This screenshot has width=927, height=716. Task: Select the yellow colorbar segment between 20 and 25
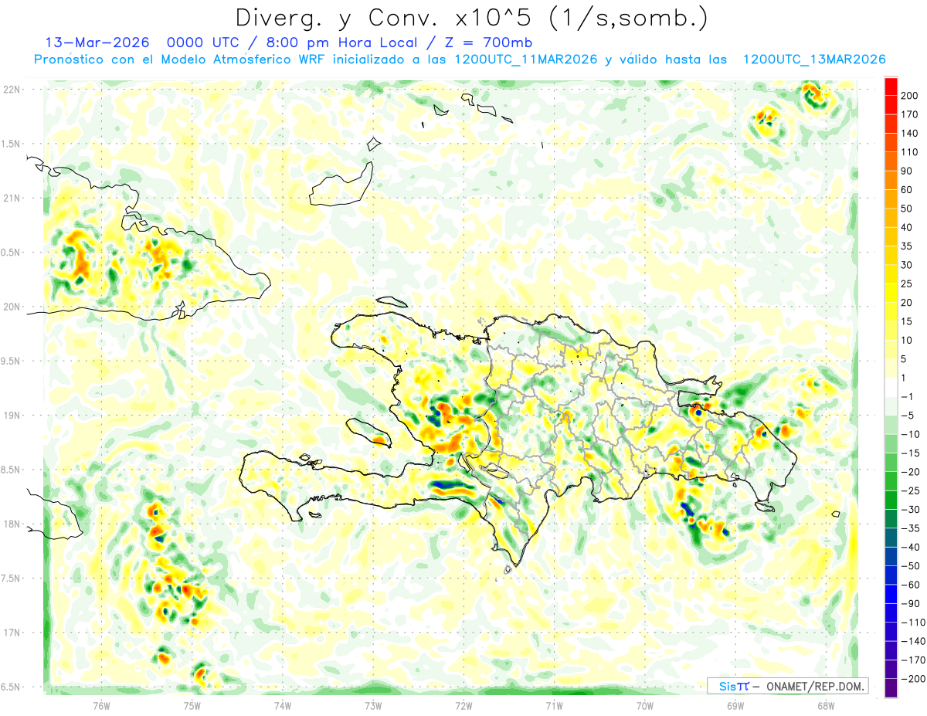[891, 293]
